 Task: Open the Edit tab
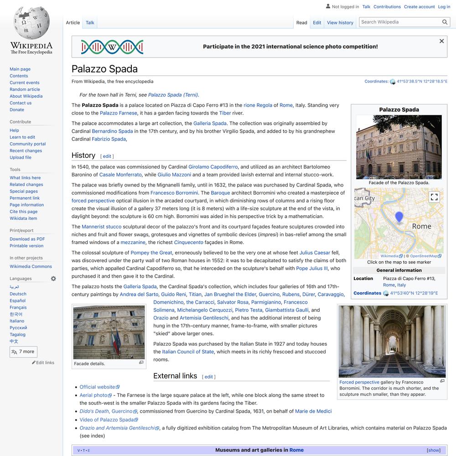(x=317, y=23)
